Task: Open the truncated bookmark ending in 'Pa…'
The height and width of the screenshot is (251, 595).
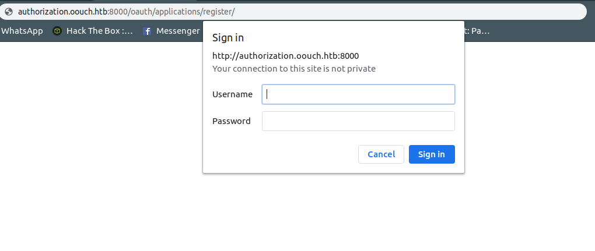Action: tap(478, 31)
